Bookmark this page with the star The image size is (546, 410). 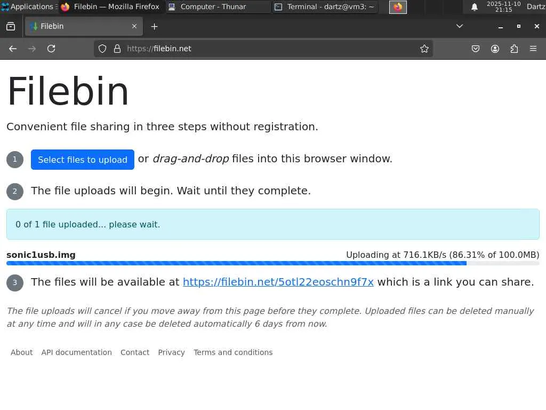point(424,49)
